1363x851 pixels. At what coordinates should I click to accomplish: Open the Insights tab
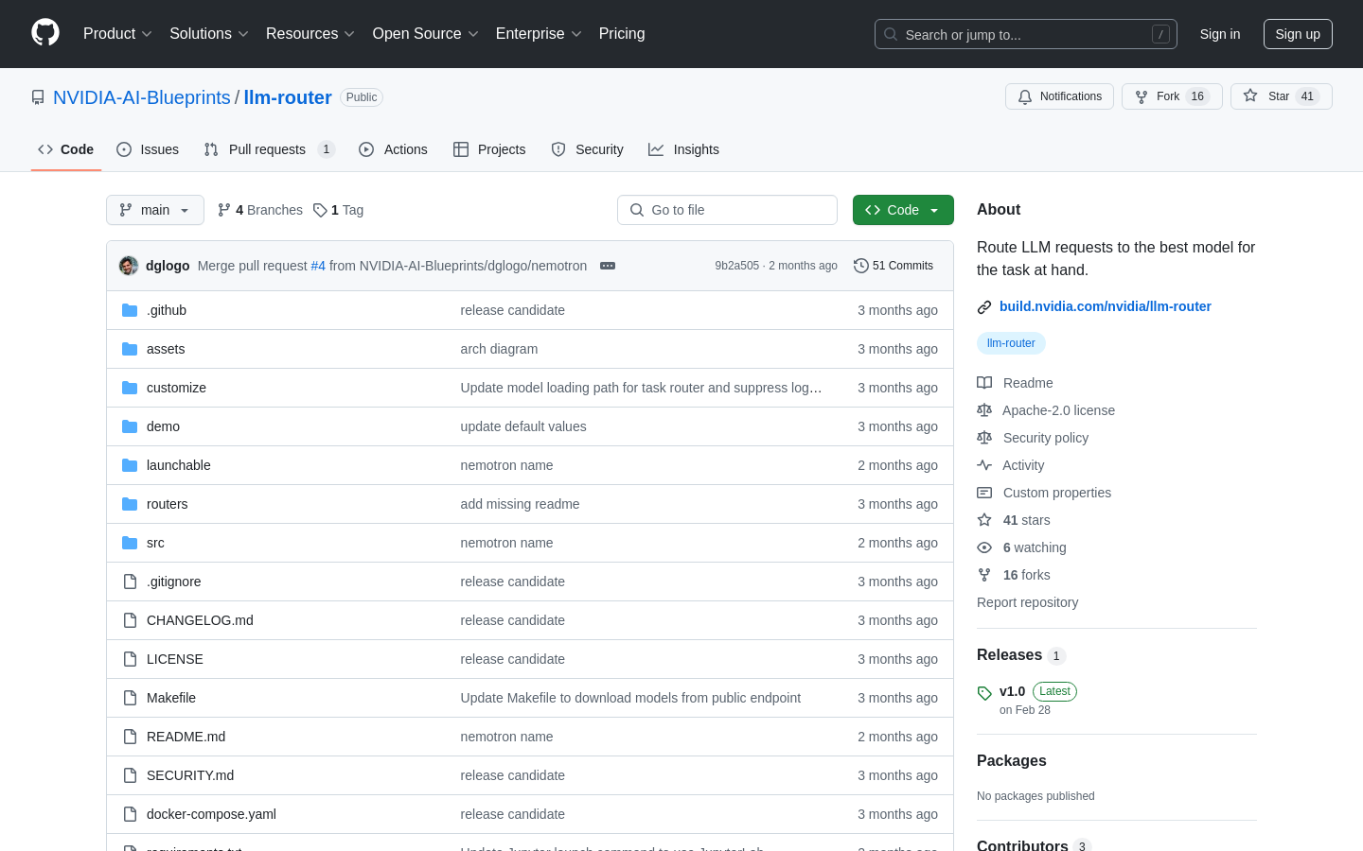[x=683, y=149]
